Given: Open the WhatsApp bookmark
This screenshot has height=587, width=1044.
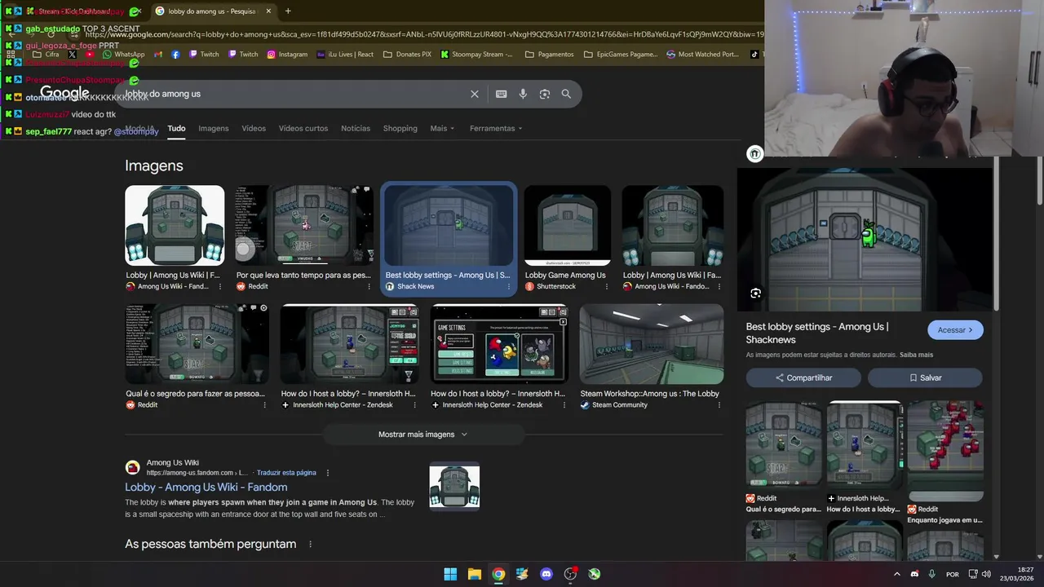Looking at the screenshot, I should 124,55.
